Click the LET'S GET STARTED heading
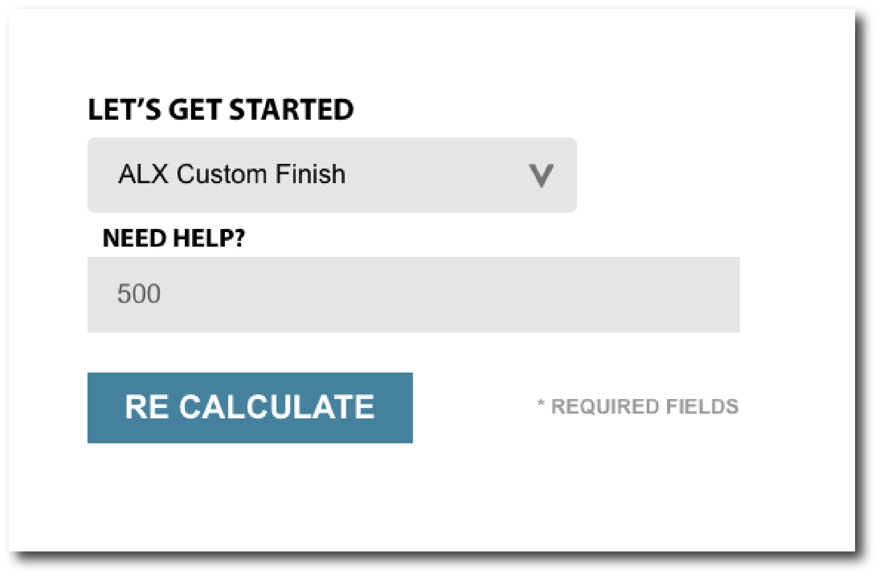 pyautogui.click(x=220, y=110)
